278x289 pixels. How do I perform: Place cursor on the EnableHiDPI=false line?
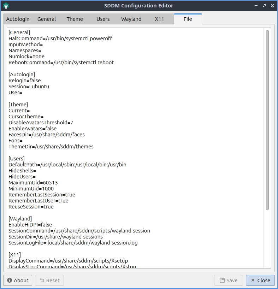click(30, 225)
